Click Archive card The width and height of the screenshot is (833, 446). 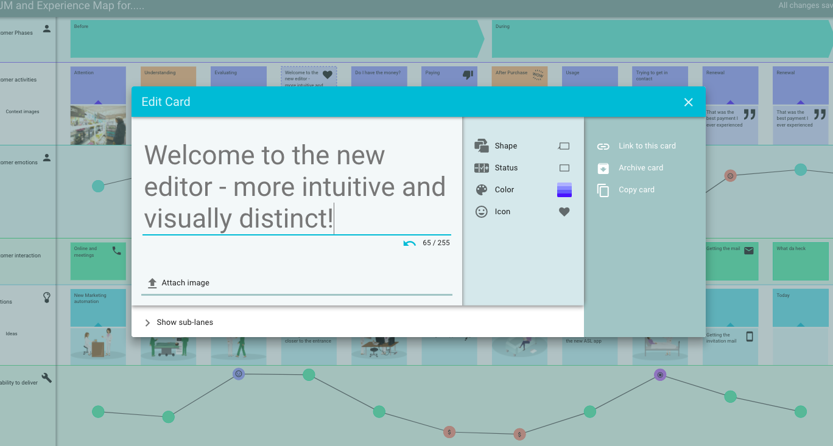(x=641, y=168)
